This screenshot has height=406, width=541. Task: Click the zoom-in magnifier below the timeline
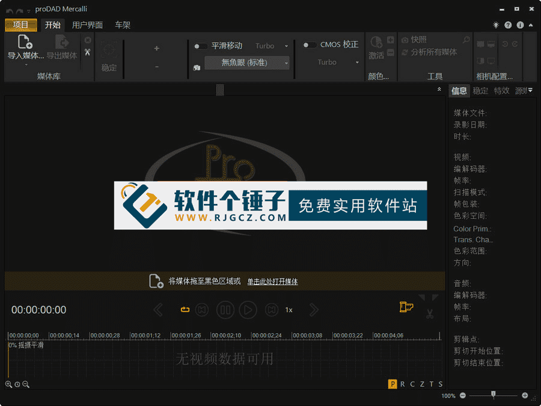(8, 384)
